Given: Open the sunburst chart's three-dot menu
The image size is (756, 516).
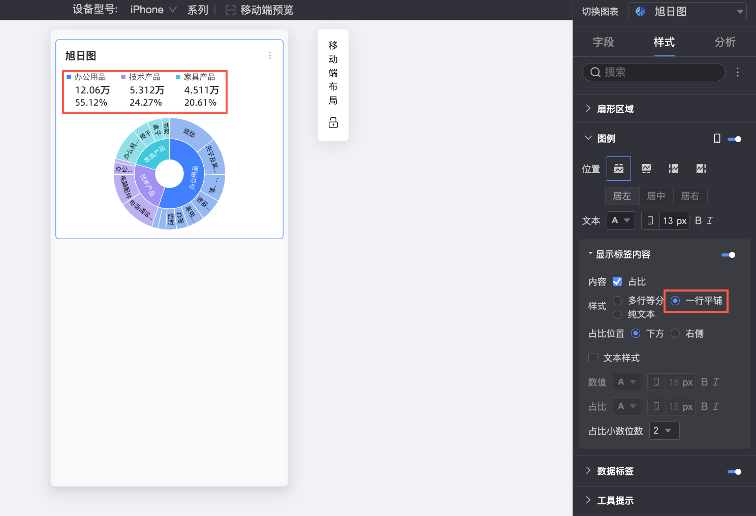Looking at the screenshot, I should pyautogui.click(x=270, y=55).
